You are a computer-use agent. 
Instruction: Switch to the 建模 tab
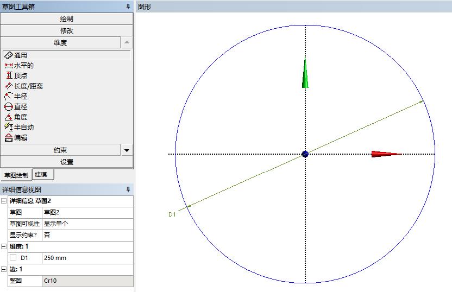point(41,175)
